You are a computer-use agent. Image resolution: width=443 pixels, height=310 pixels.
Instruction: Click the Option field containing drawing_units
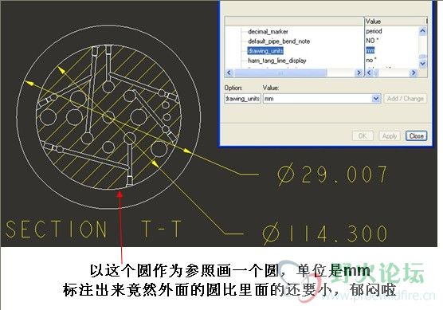coord(242,98)
